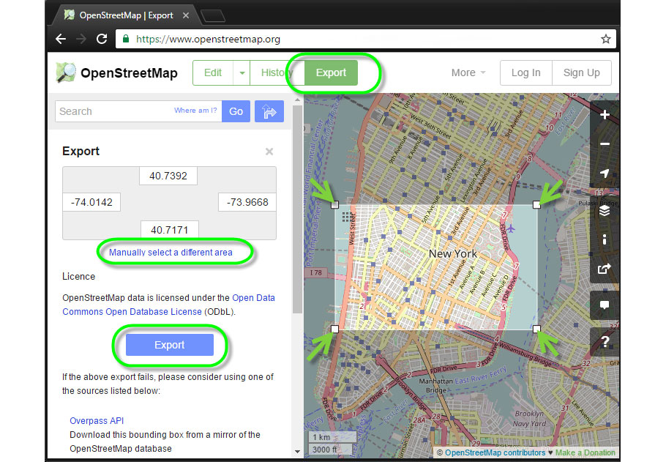This screenshot has height=462, width=666.
Task: Open the Overpass API link
Action: (97, 421)
